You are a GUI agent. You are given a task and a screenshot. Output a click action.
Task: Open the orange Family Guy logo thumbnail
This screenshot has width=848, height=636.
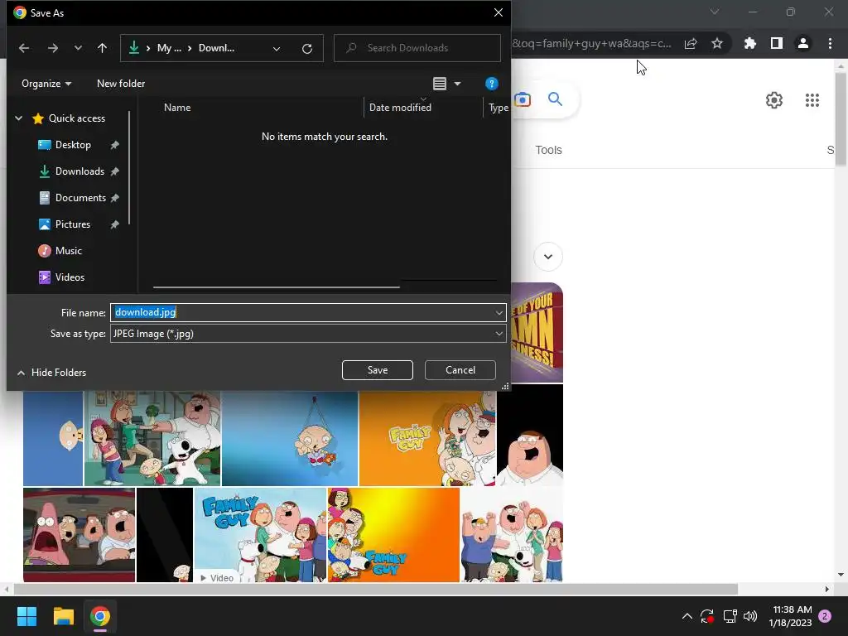(427, 438)
